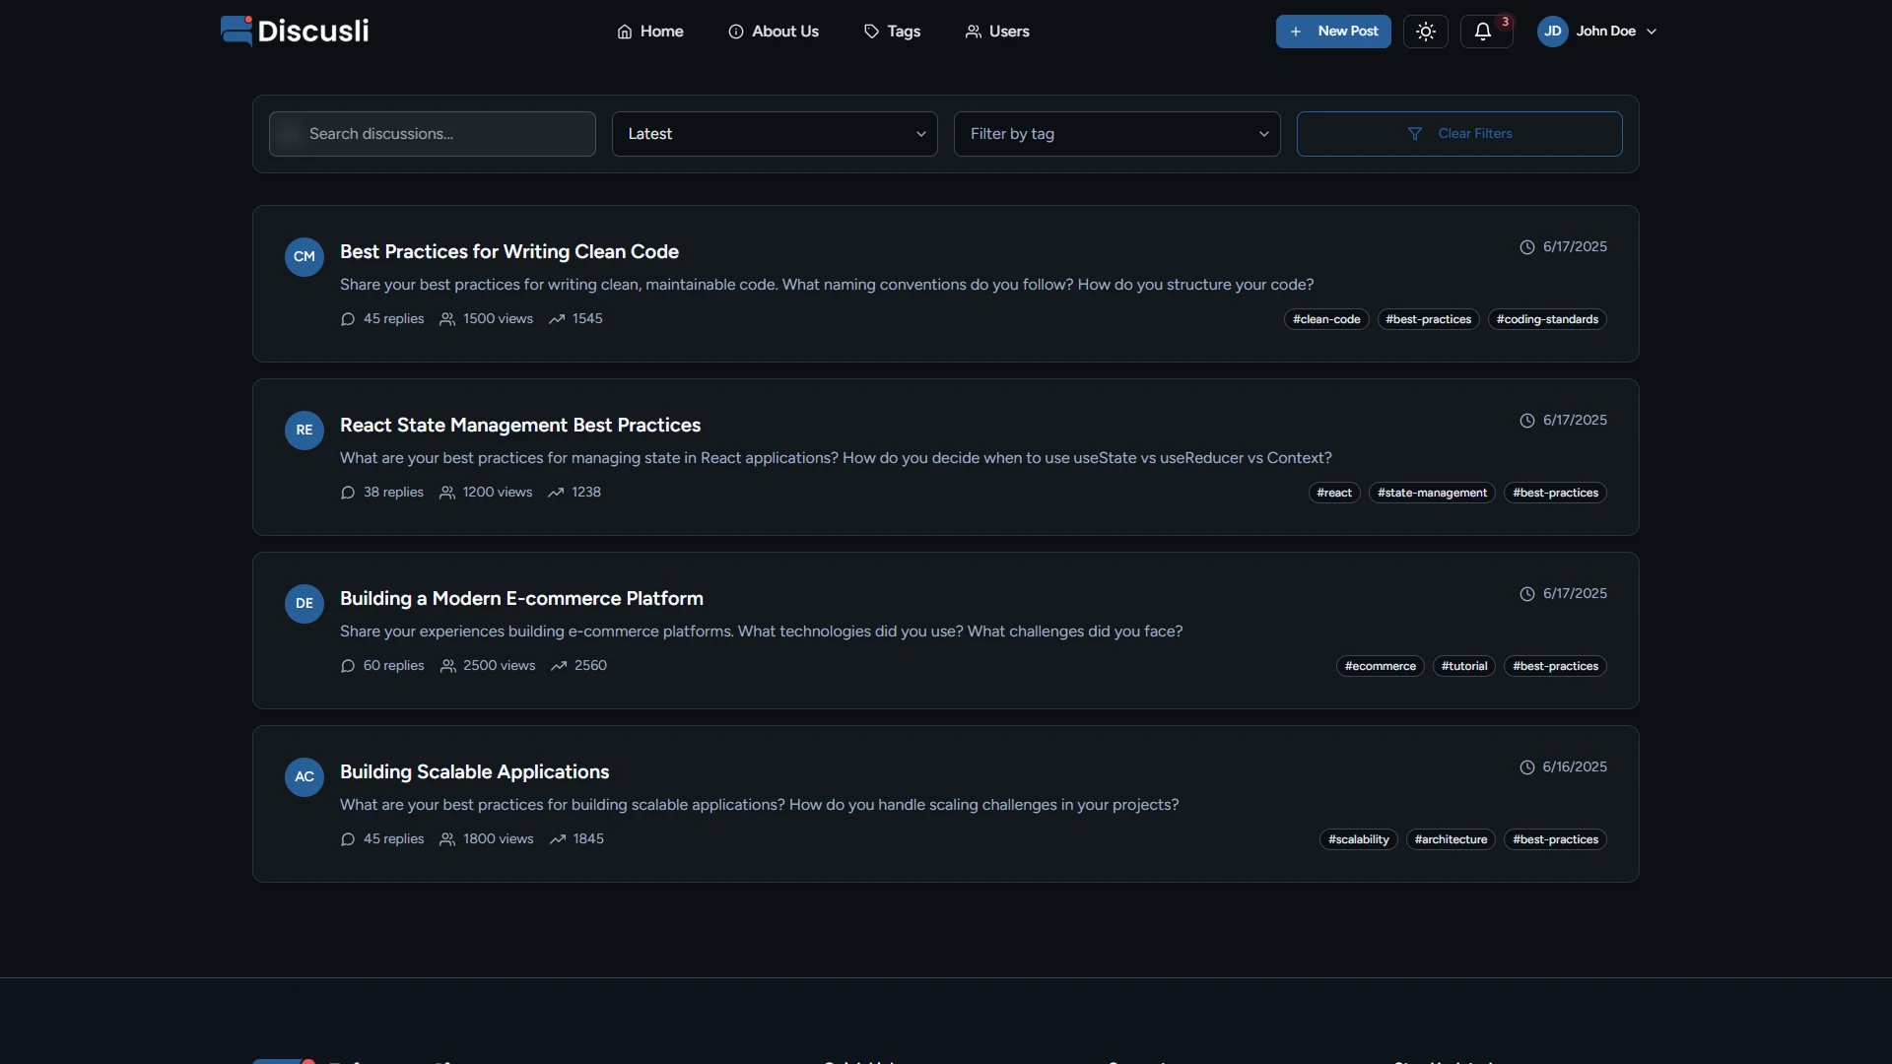Open Building a Modern E-commerce Platform
Screen dimensions: 1892x1064
tap(521, 599)
